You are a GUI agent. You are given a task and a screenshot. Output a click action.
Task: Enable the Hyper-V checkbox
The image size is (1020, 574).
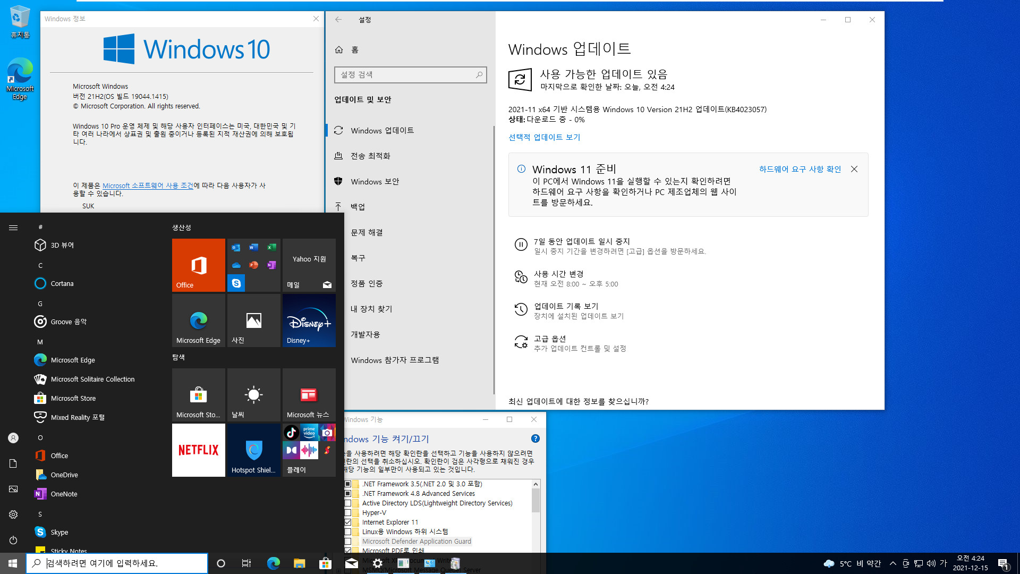coord(348,513)
